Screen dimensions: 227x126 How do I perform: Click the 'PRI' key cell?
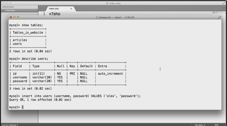click(x=72, y=74)
